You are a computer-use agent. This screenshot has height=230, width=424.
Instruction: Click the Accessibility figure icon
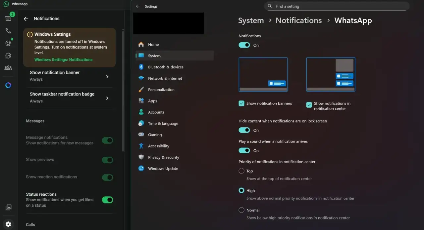pyautogui.click(x=141, y=146)
